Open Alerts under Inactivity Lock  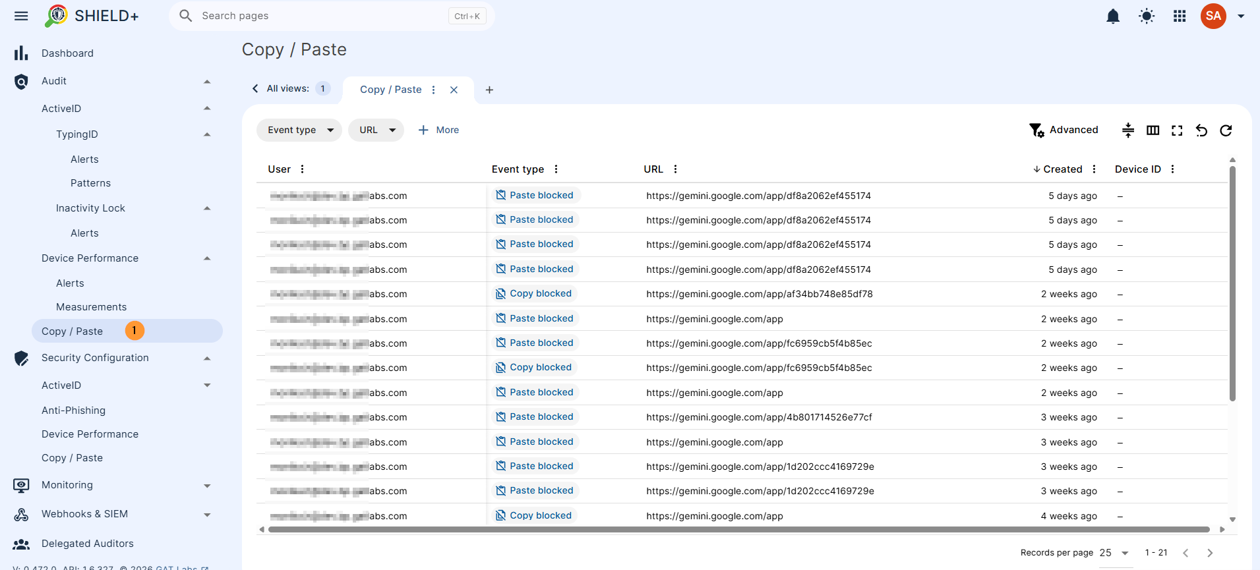[84, 233]
